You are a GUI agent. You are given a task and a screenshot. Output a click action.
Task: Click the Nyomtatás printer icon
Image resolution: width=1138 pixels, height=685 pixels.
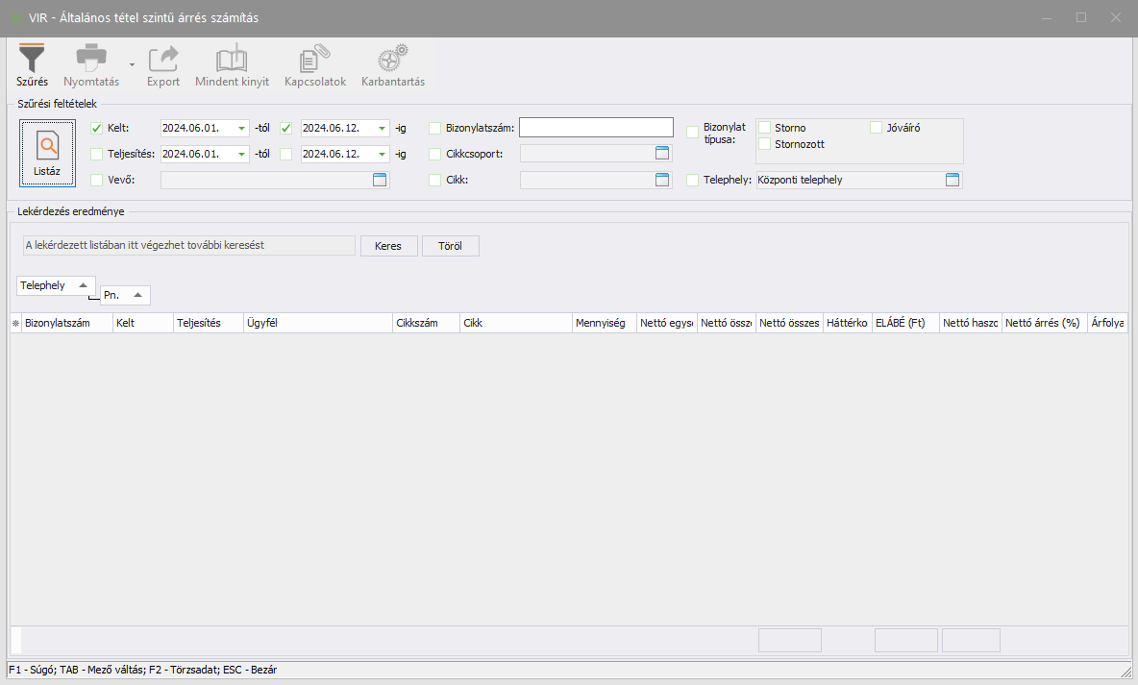pos(90,60)
